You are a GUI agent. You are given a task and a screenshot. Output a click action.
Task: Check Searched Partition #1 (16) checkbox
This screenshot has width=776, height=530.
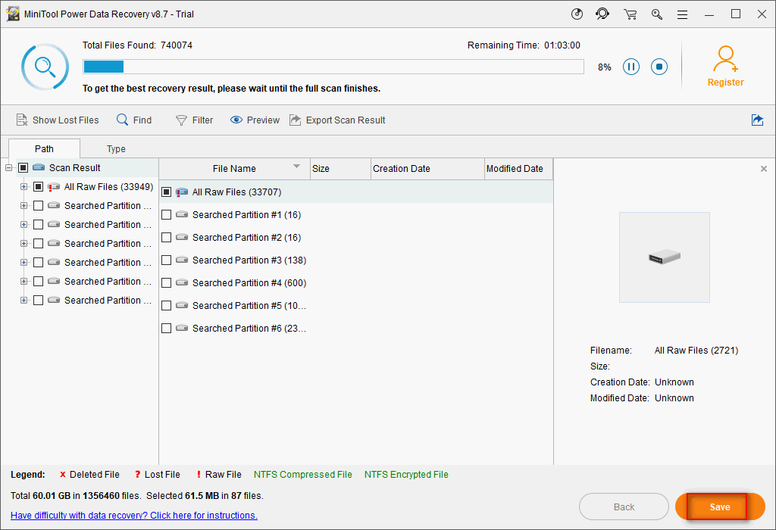click(x=166, y=214)
